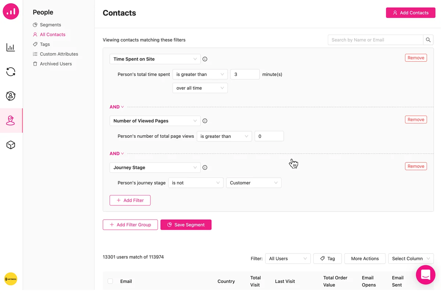The width and height of the screenshot is (441, 294).
Task: Select the People sidebar icon
Action: click(x=11, y=121)
